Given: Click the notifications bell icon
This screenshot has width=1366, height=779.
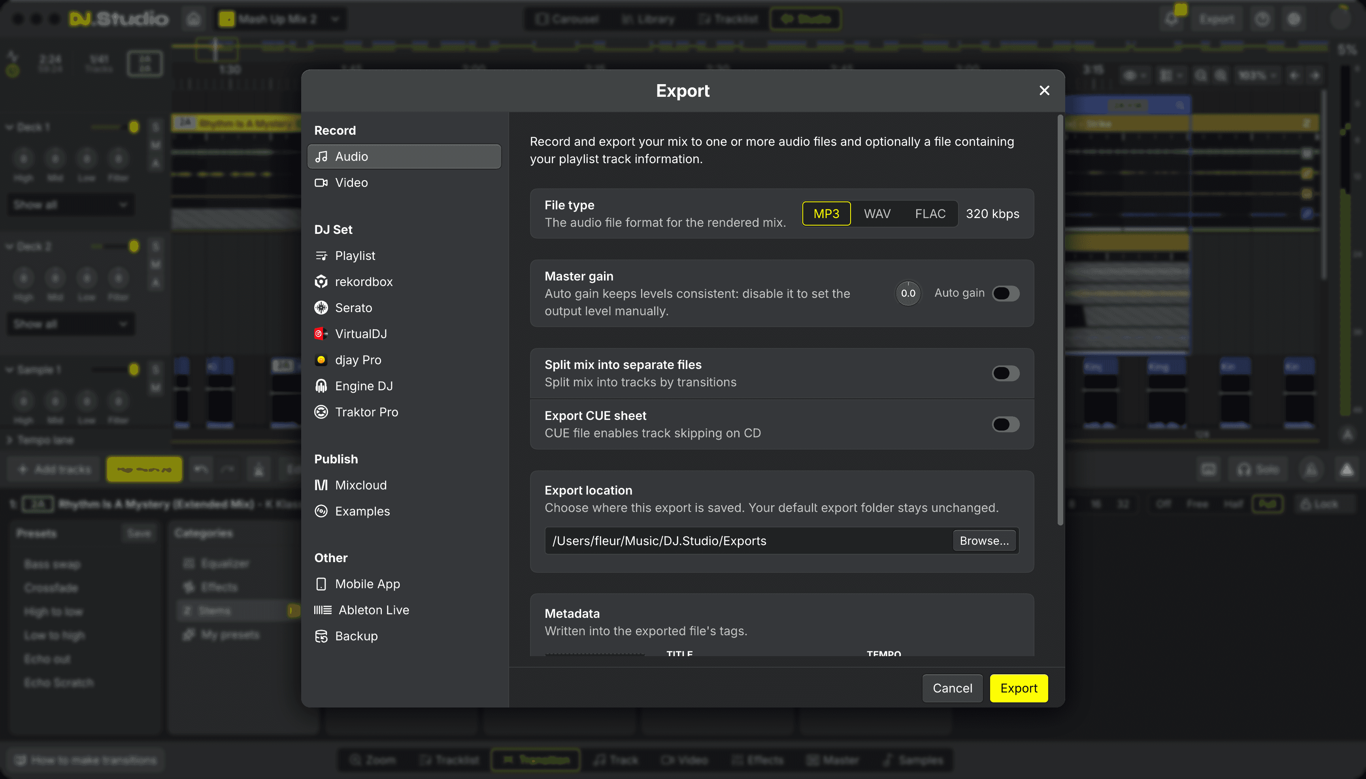Looking at the screenshot, I should coord(1172,19).
